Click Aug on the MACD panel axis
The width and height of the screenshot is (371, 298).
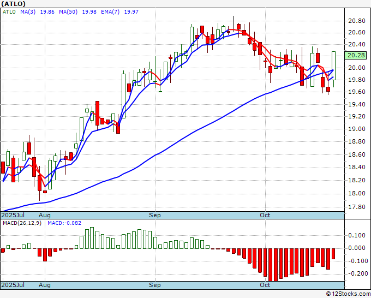(x=45, y=285)
